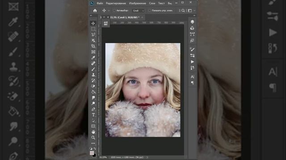Click the Photoshop Ps logo icon
The height and width of the screenshot is (160, 286).
[92, 3]
